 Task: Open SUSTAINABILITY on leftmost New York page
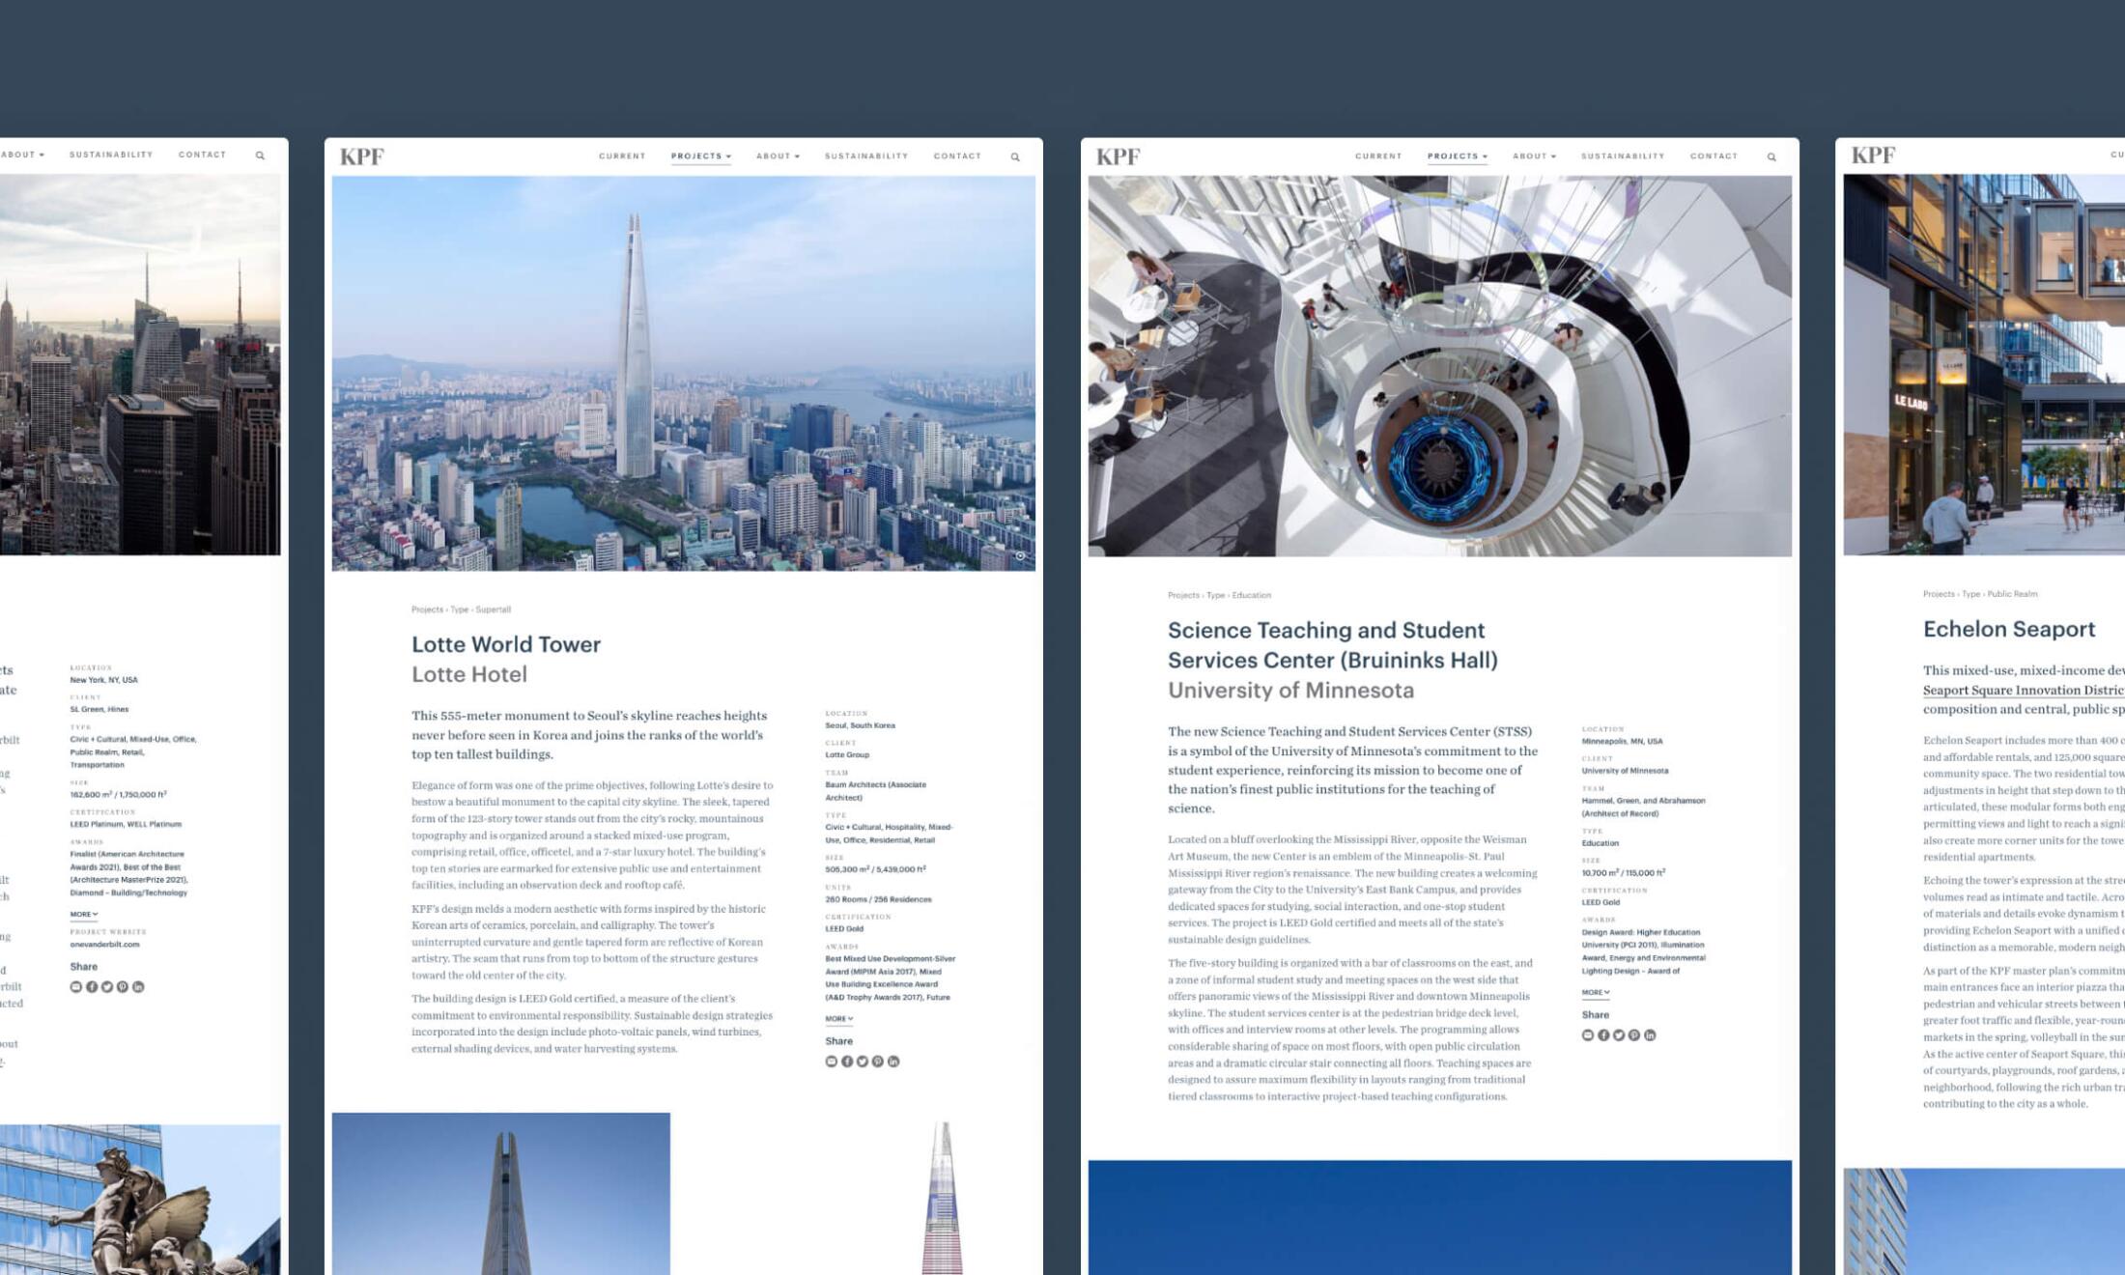pos(111,155)
